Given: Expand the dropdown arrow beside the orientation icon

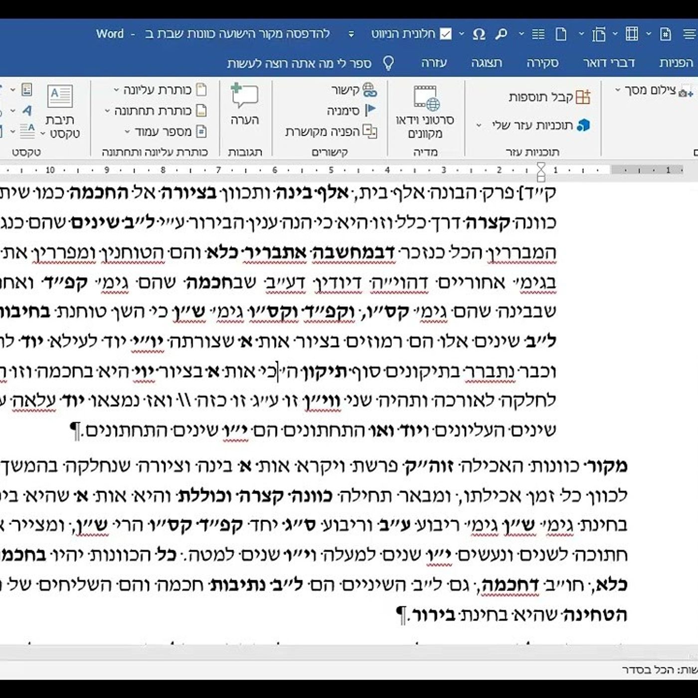Looking at the screenshot, I should [x=581, y=34].
